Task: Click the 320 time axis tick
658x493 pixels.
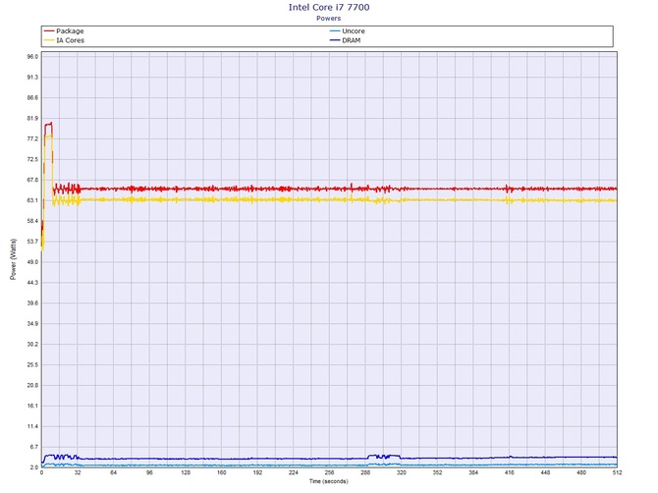Action: click(x=402, y=472)
